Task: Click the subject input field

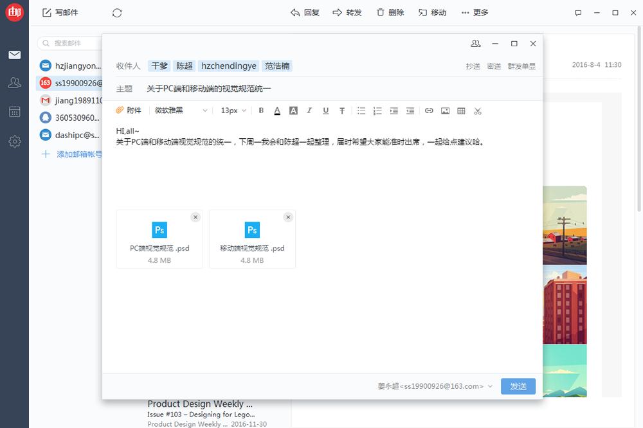Action: pos(334,89)
